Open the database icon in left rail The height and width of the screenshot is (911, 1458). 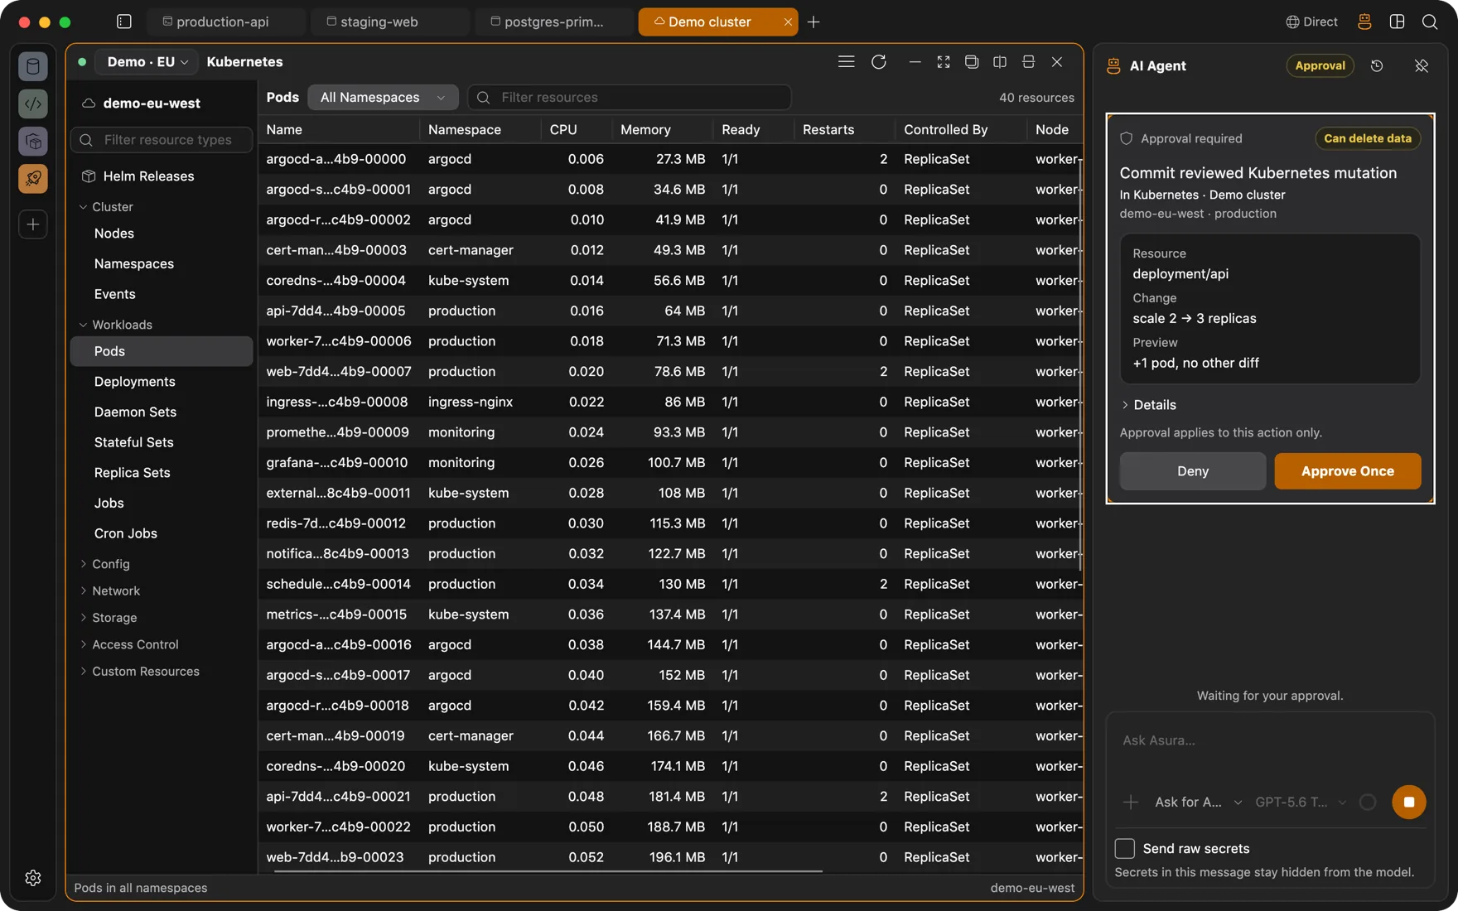(x=33, y=66)
